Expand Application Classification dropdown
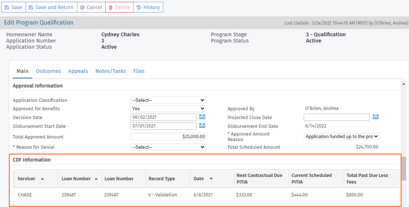The width and height of the screenshot is (409, 207). pyautogui.click(x=168, y=100)
